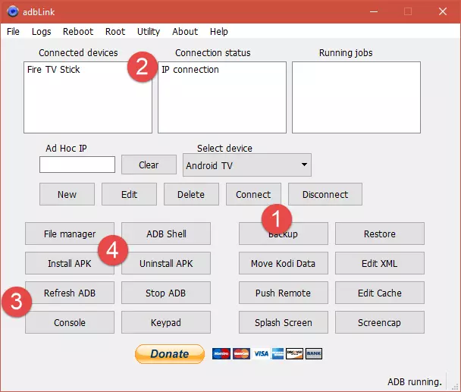Click the Screencap button
461x392 pixels.
[x=380, y=322]
